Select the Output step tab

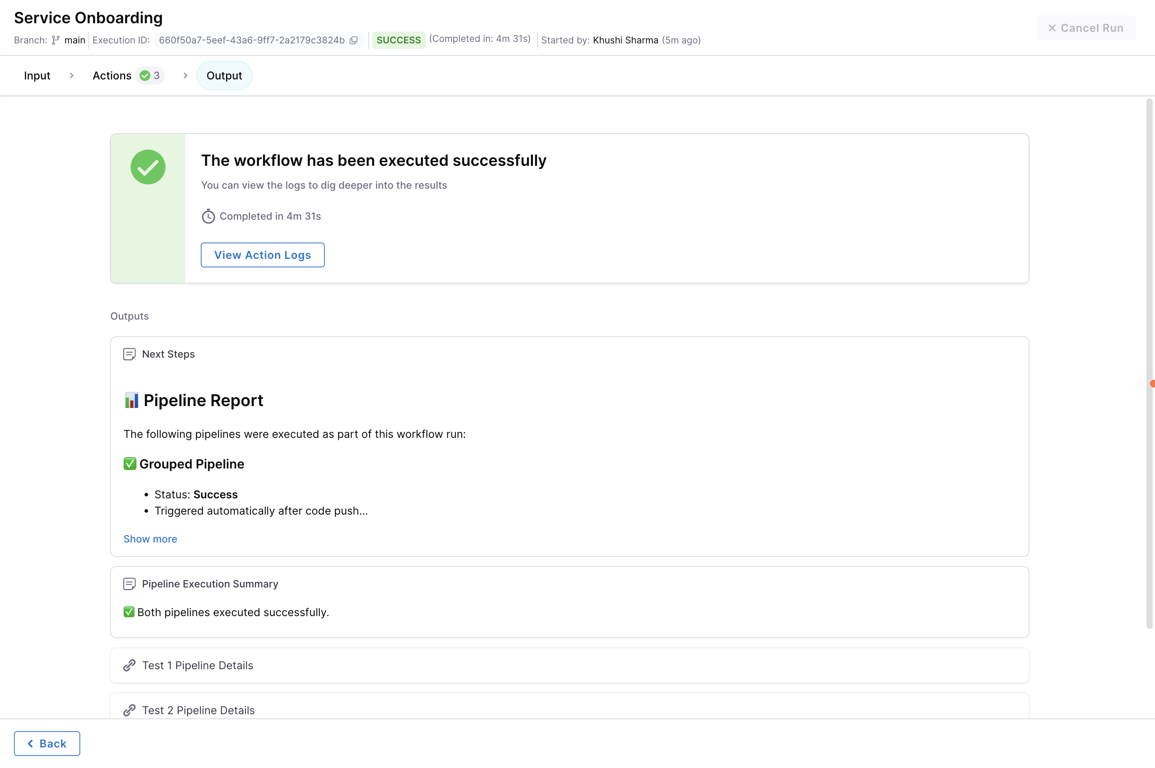click(x=224, y=76)
